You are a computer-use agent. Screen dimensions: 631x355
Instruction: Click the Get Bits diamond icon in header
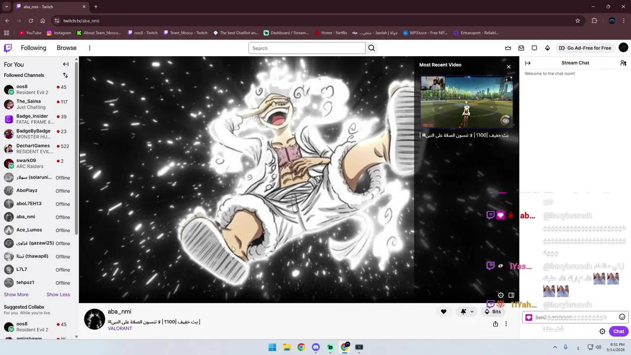pos(547,48)
